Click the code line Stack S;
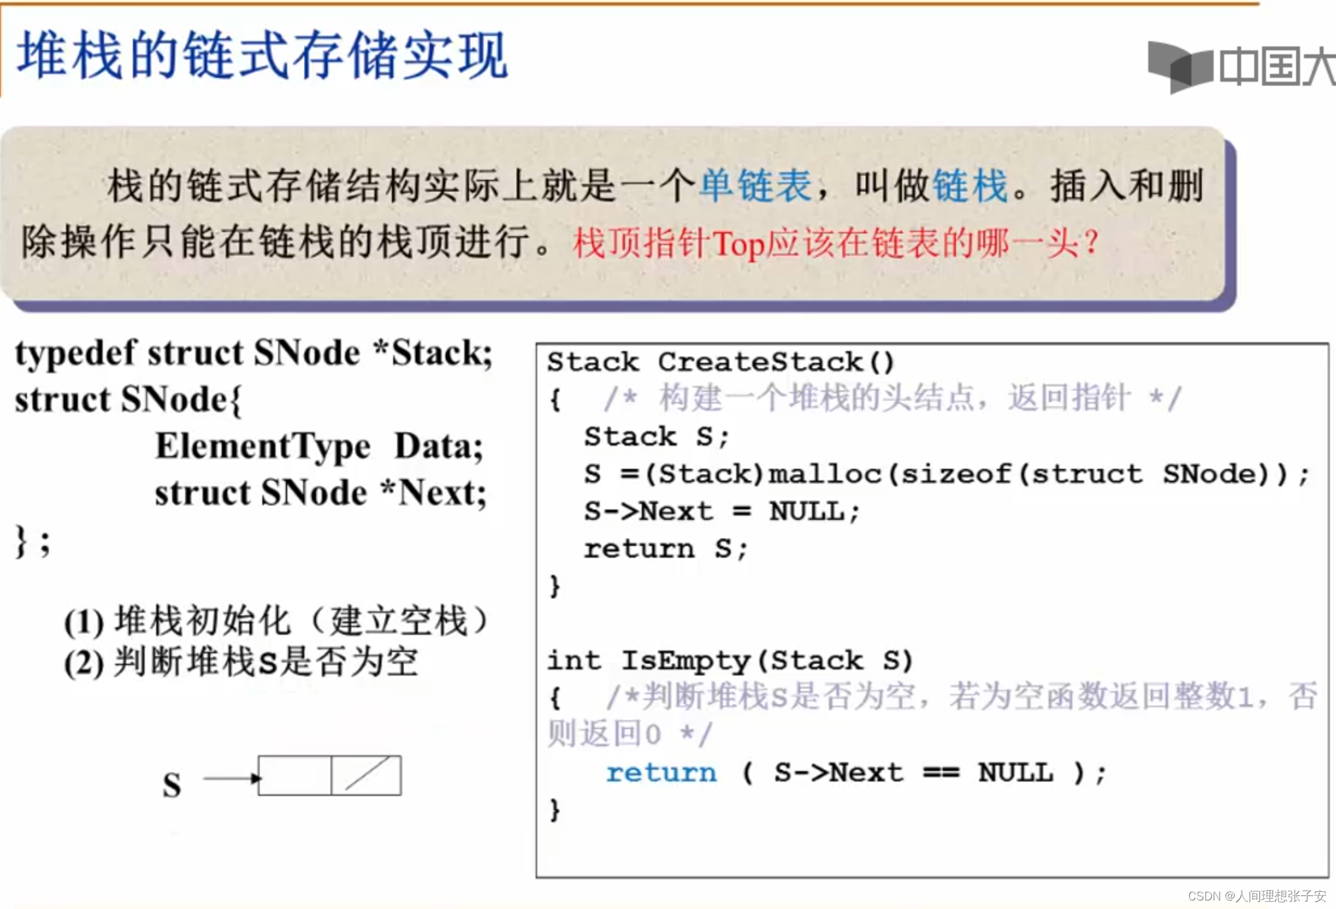Image resolution: width=1336 pixels, height=909 pixels. point(656,437)
